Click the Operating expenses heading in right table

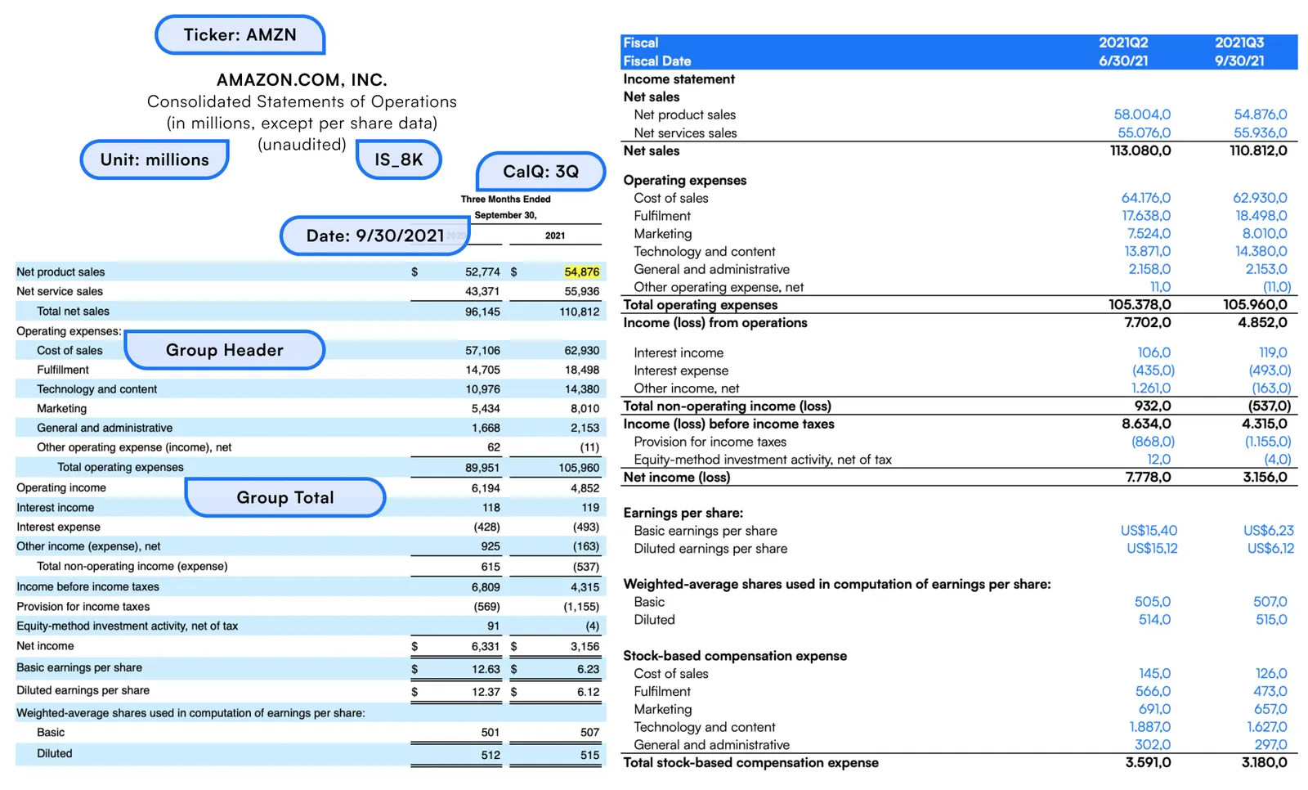point(684,180)
